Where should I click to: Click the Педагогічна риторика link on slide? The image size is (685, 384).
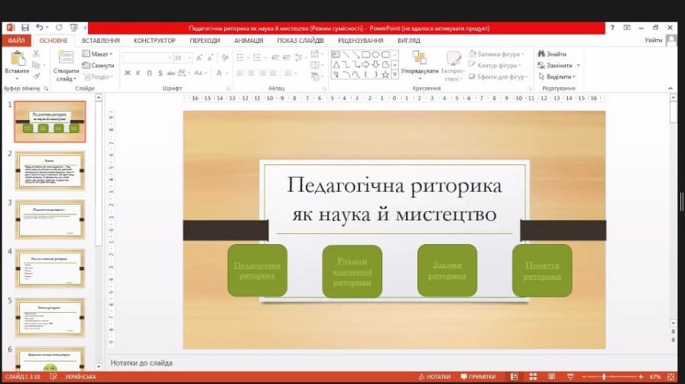pyautogui.click(x=257, y=270)
